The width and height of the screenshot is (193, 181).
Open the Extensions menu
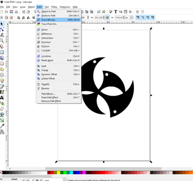(x=65, y=7)
